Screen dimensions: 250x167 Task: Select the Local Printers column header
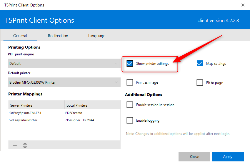92,105
